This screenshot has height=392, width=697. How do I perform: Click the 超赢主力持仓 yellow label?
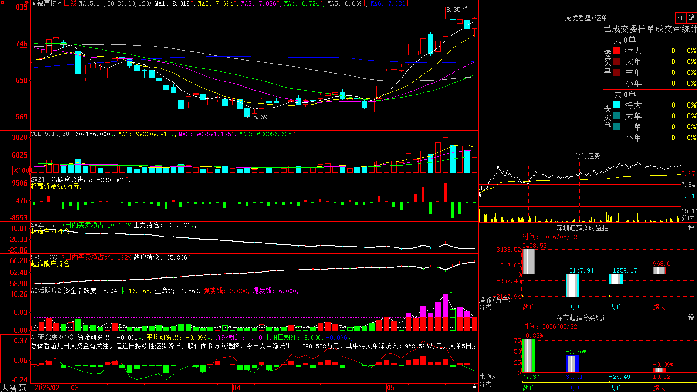coord(50,232)
